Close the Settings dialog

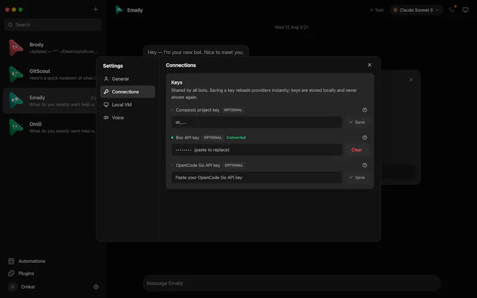point(370,65)
